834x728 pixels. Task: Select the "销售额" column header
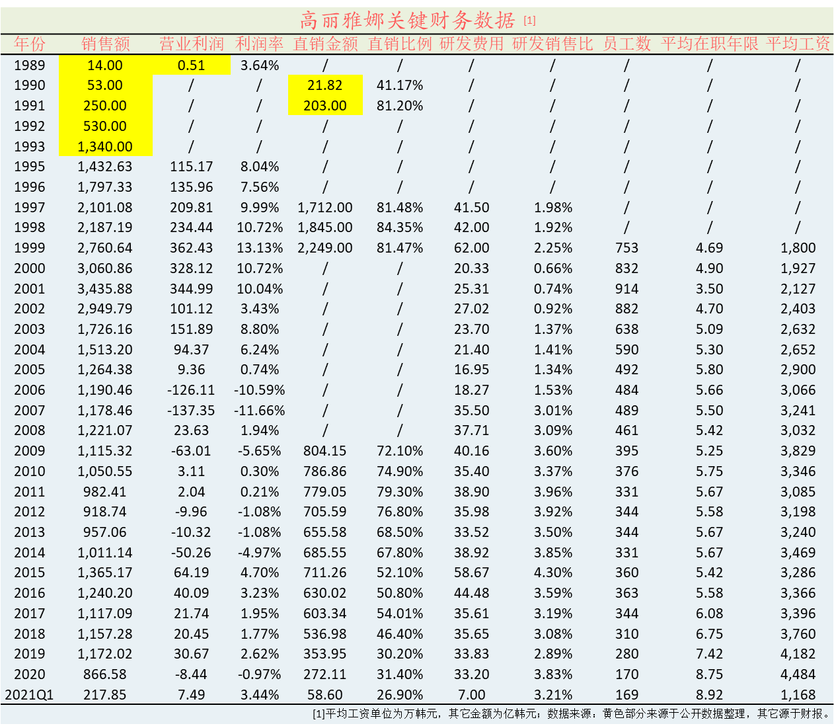[x=106, y=44]
